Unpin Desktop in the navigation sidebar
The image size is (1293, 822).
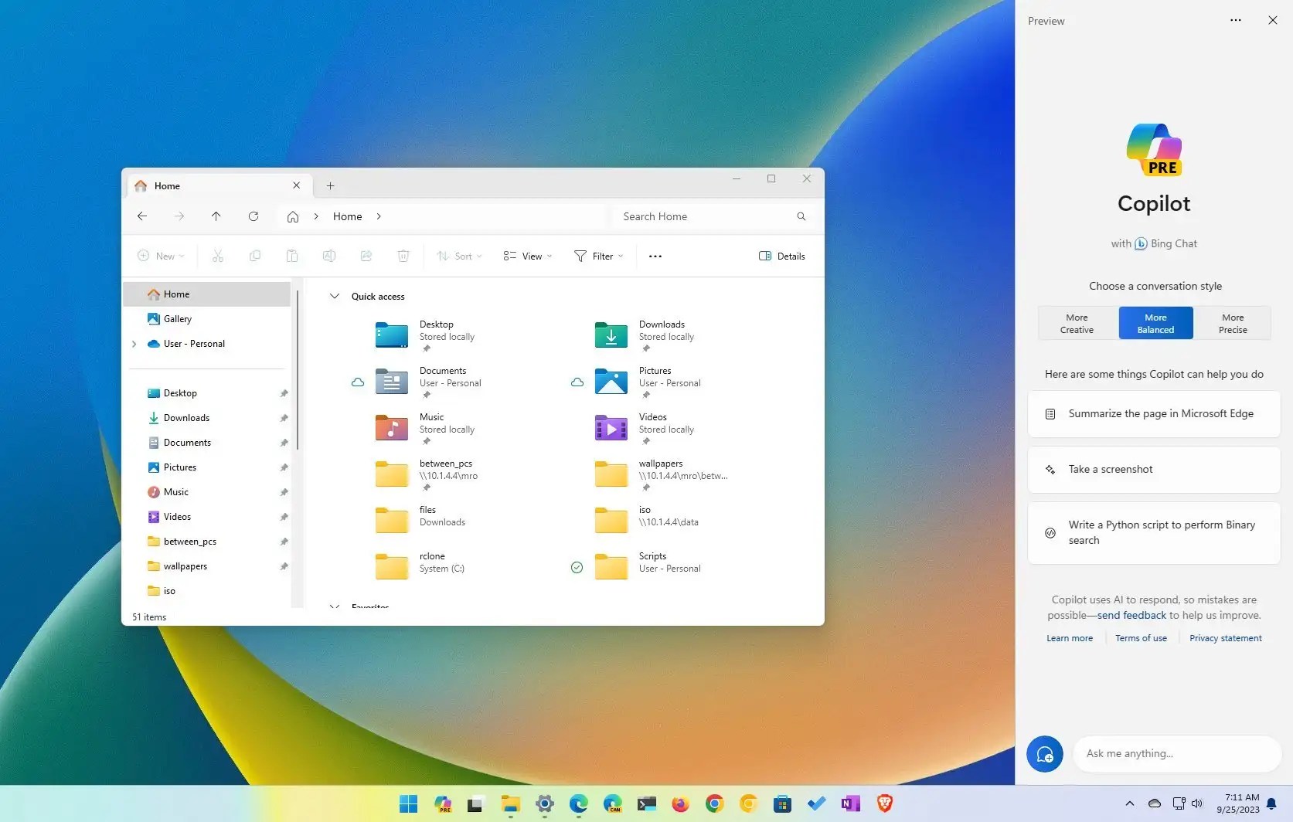pos(284,393)
